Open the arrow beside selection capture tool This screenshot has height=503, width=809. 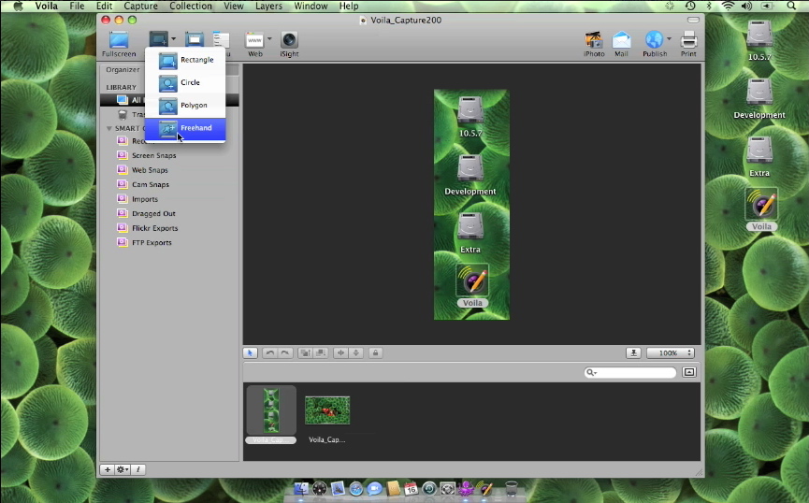pyautogui.click(x=174, y=38)
